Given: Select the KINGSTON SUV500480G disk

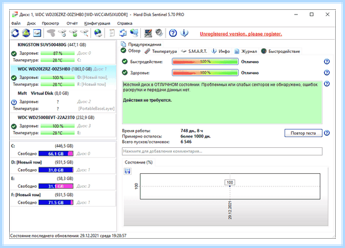Looking at the screenshot, I should [x=63, y=52].
